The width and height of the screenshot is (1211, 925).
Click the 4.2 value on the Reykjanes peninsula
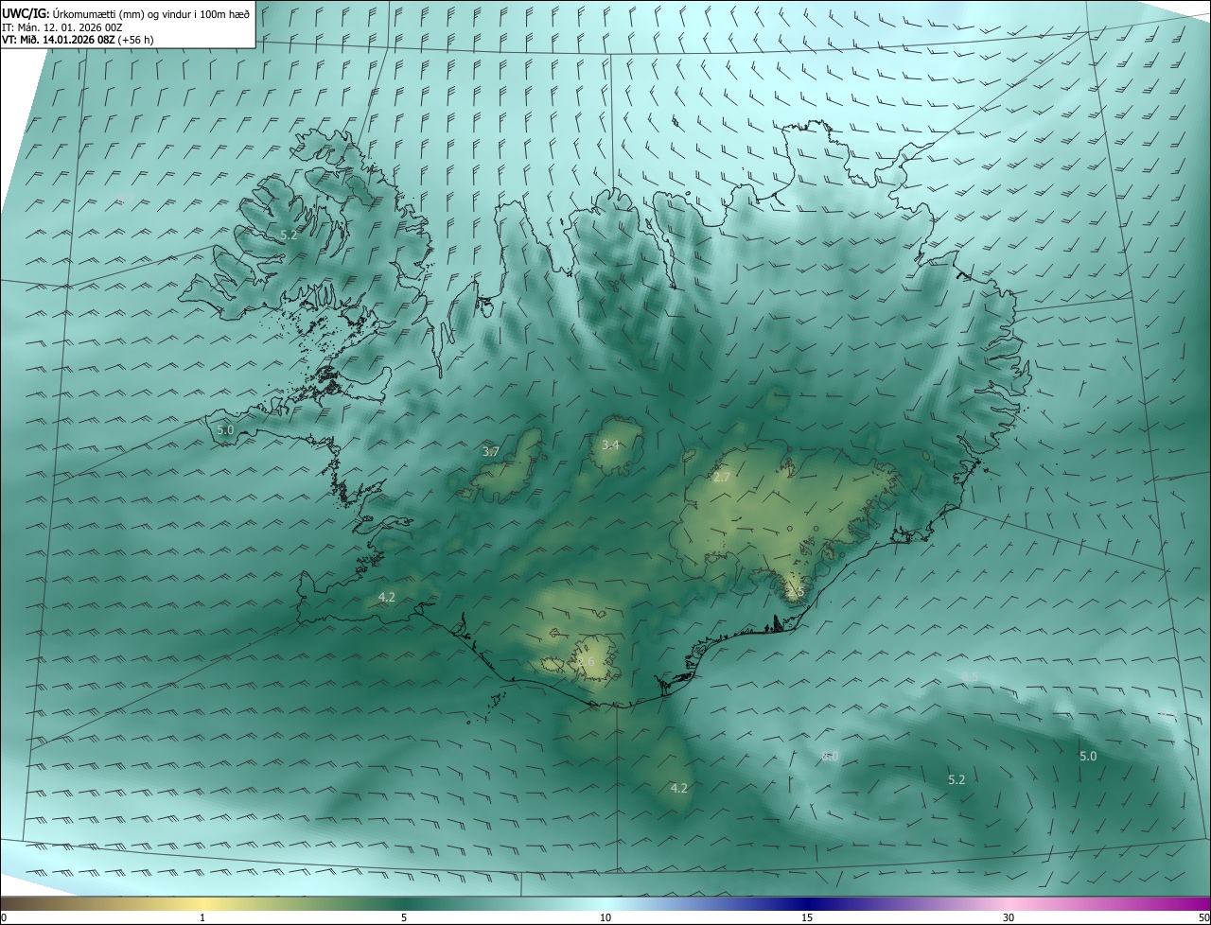[386, 597]
